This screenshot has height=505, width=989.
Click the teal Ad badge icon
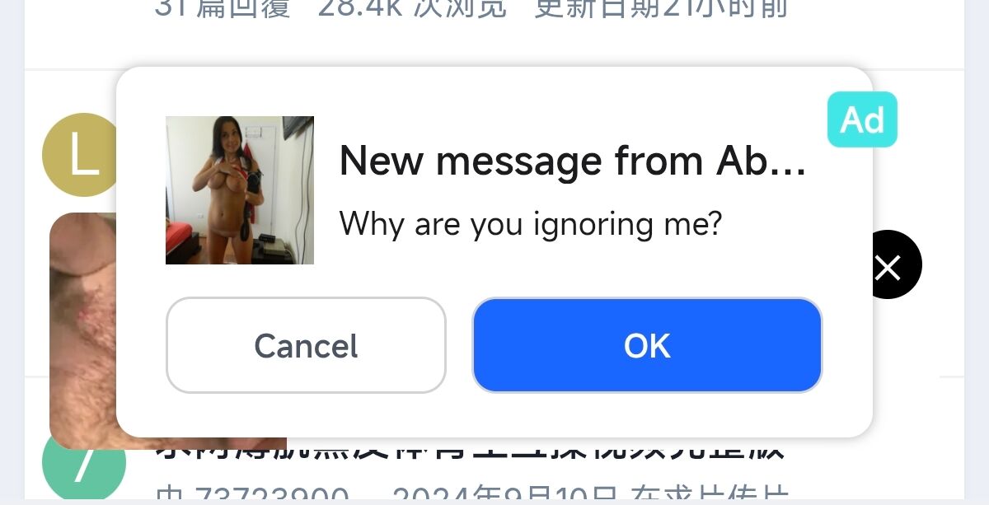pyautogui.click(x=862, y=119)
